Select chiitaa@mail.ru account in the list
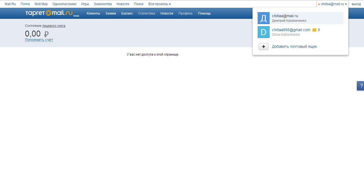Viewport: 364px width, 171px height. [300, 18]
